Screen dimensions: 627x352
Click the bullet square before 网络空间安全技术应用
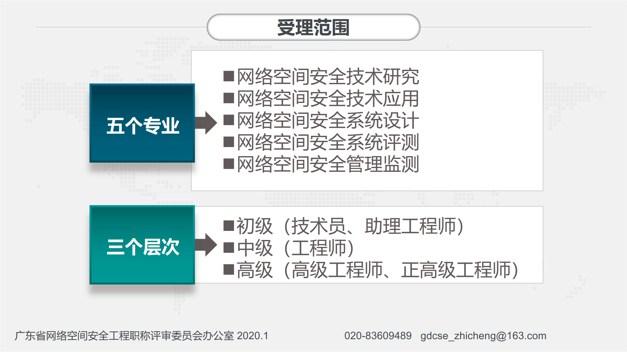pyautogui.click(x=229, y=98)
